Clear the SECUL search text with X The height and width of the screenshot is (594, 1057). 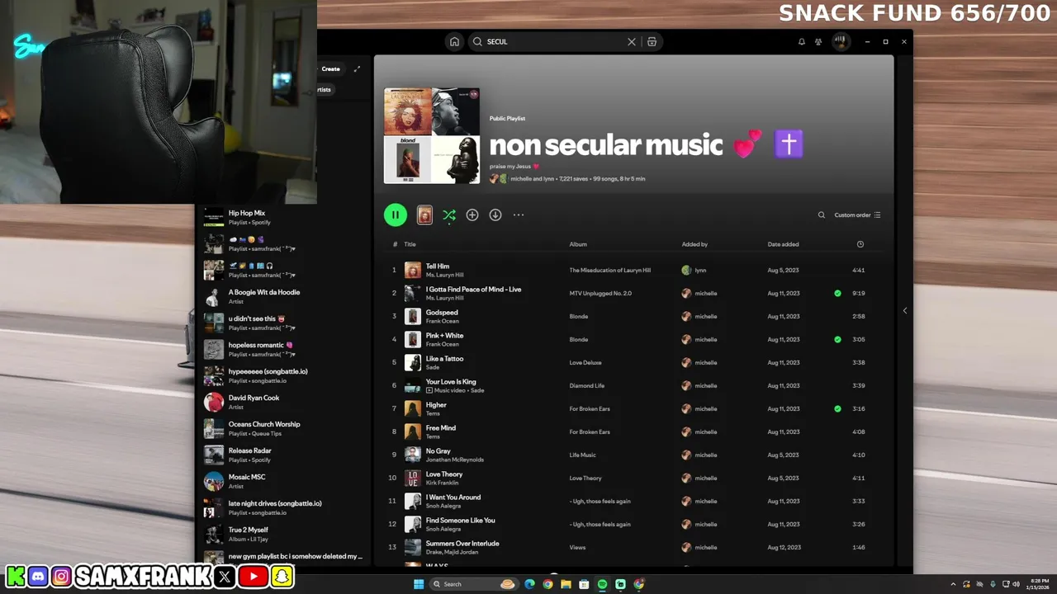pyautogui.click(x=632, y=41)
